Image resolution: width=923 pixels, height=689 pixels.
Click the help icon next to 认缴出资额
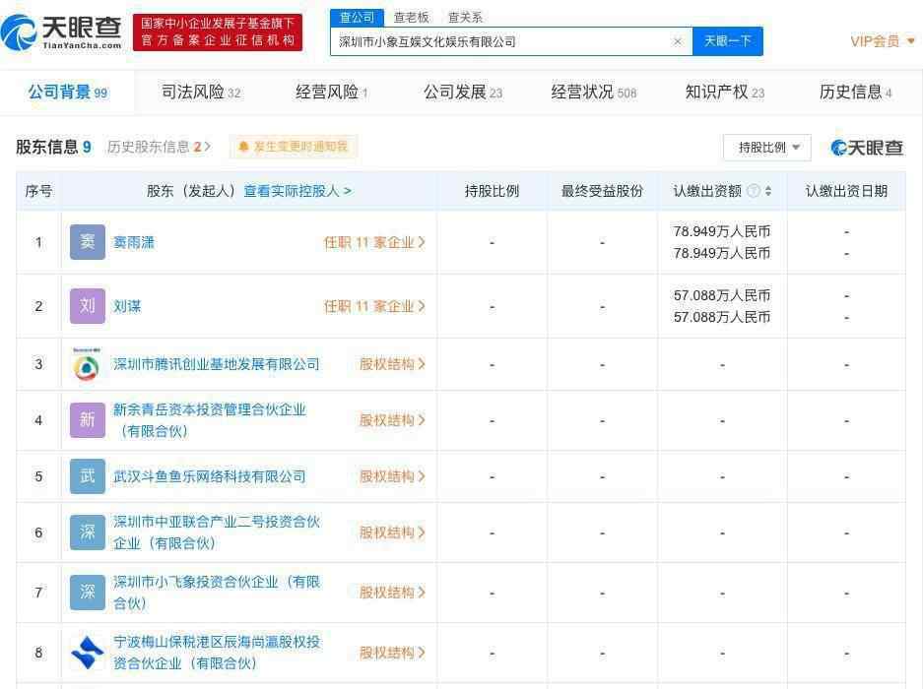pyautogui.click(x=753, y=191)
